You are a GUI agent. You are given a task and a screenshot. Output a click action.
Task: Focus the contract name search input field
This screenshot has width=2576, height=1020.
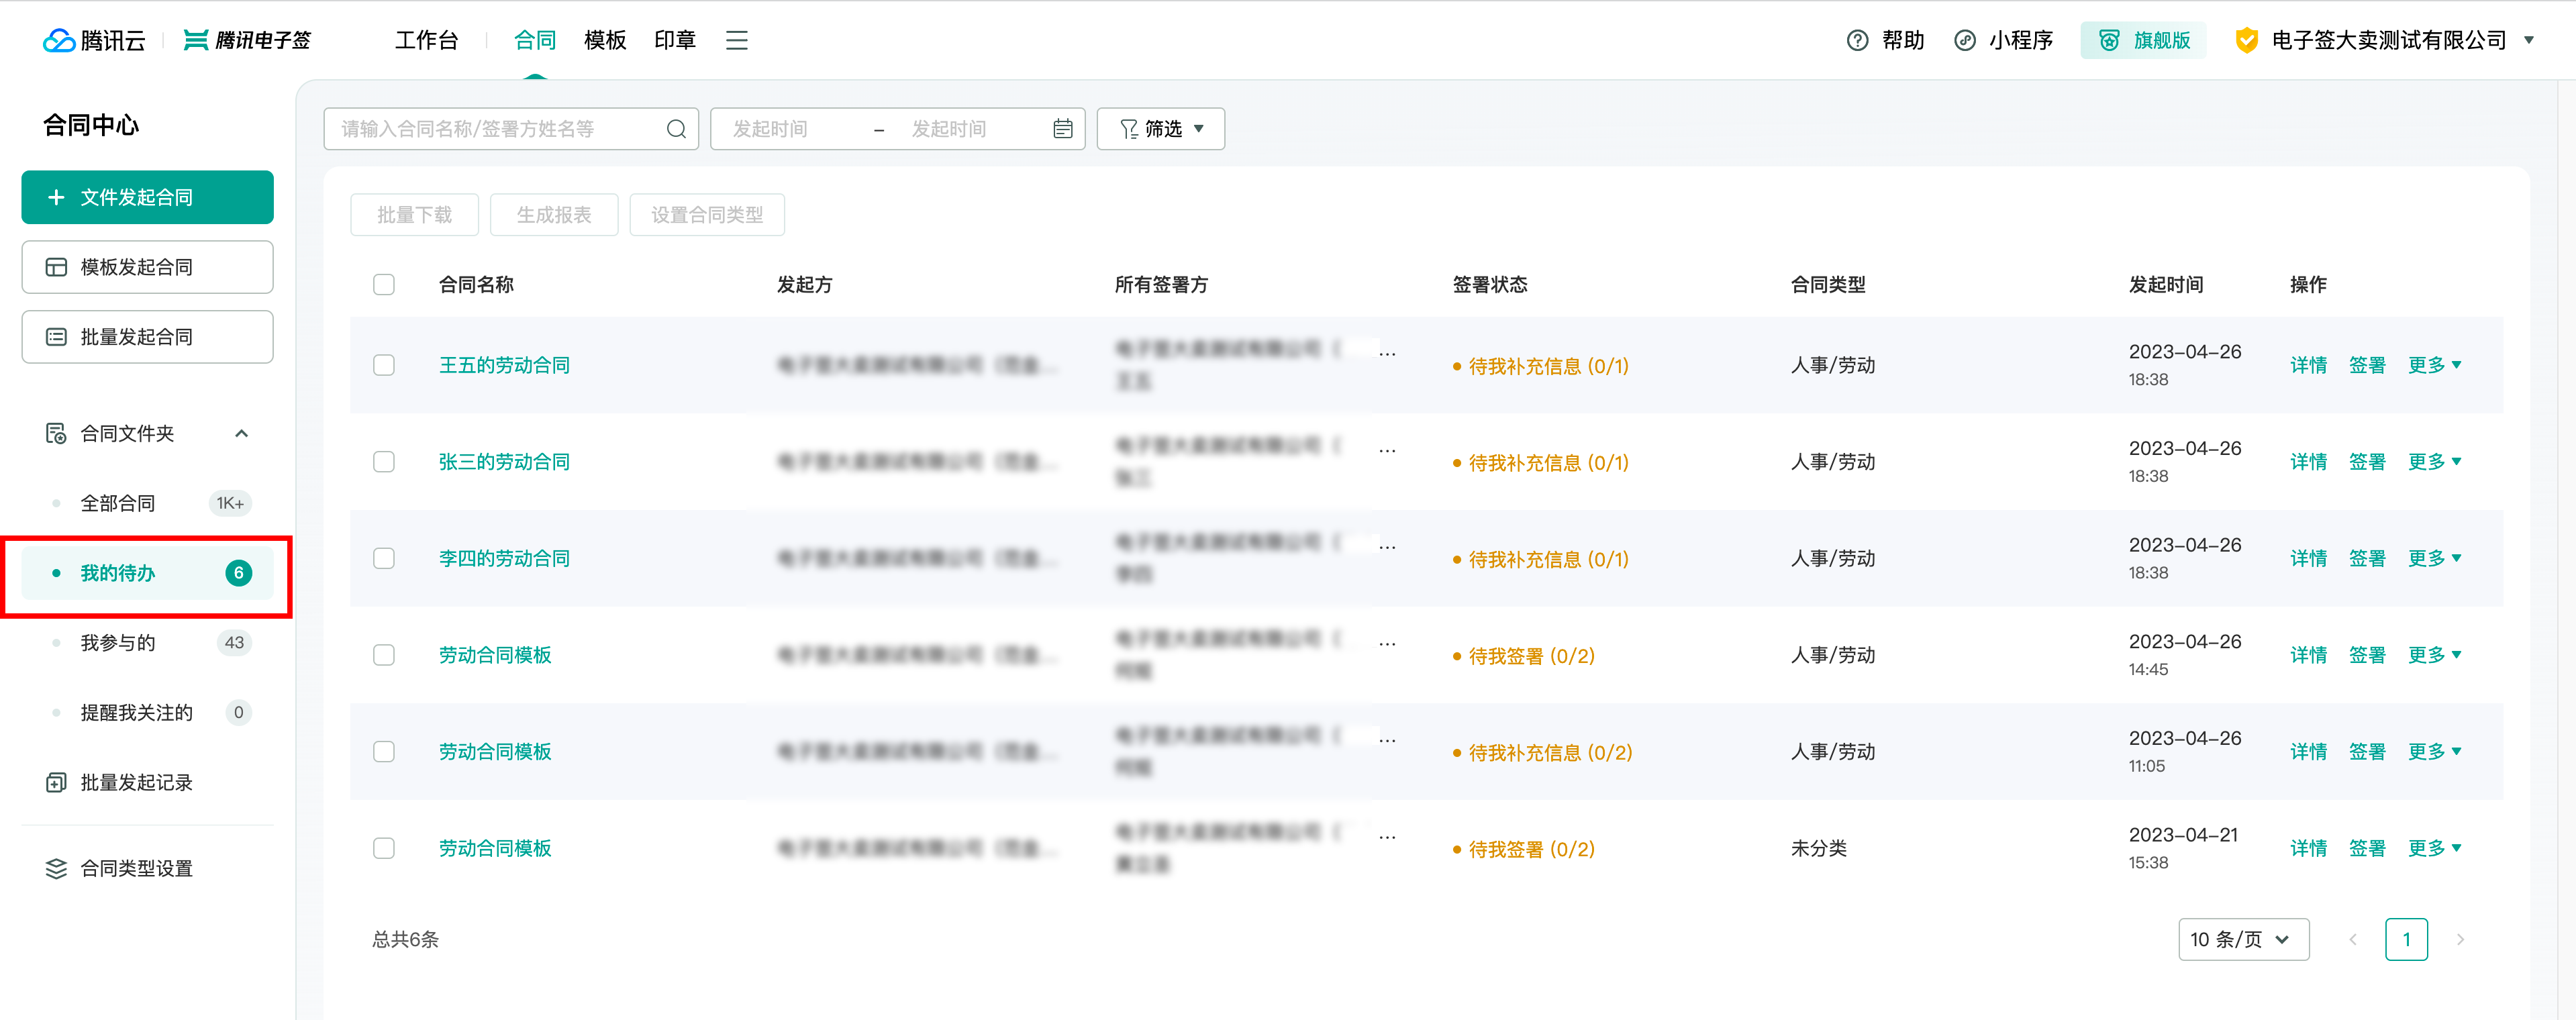[x=495, y=129]
